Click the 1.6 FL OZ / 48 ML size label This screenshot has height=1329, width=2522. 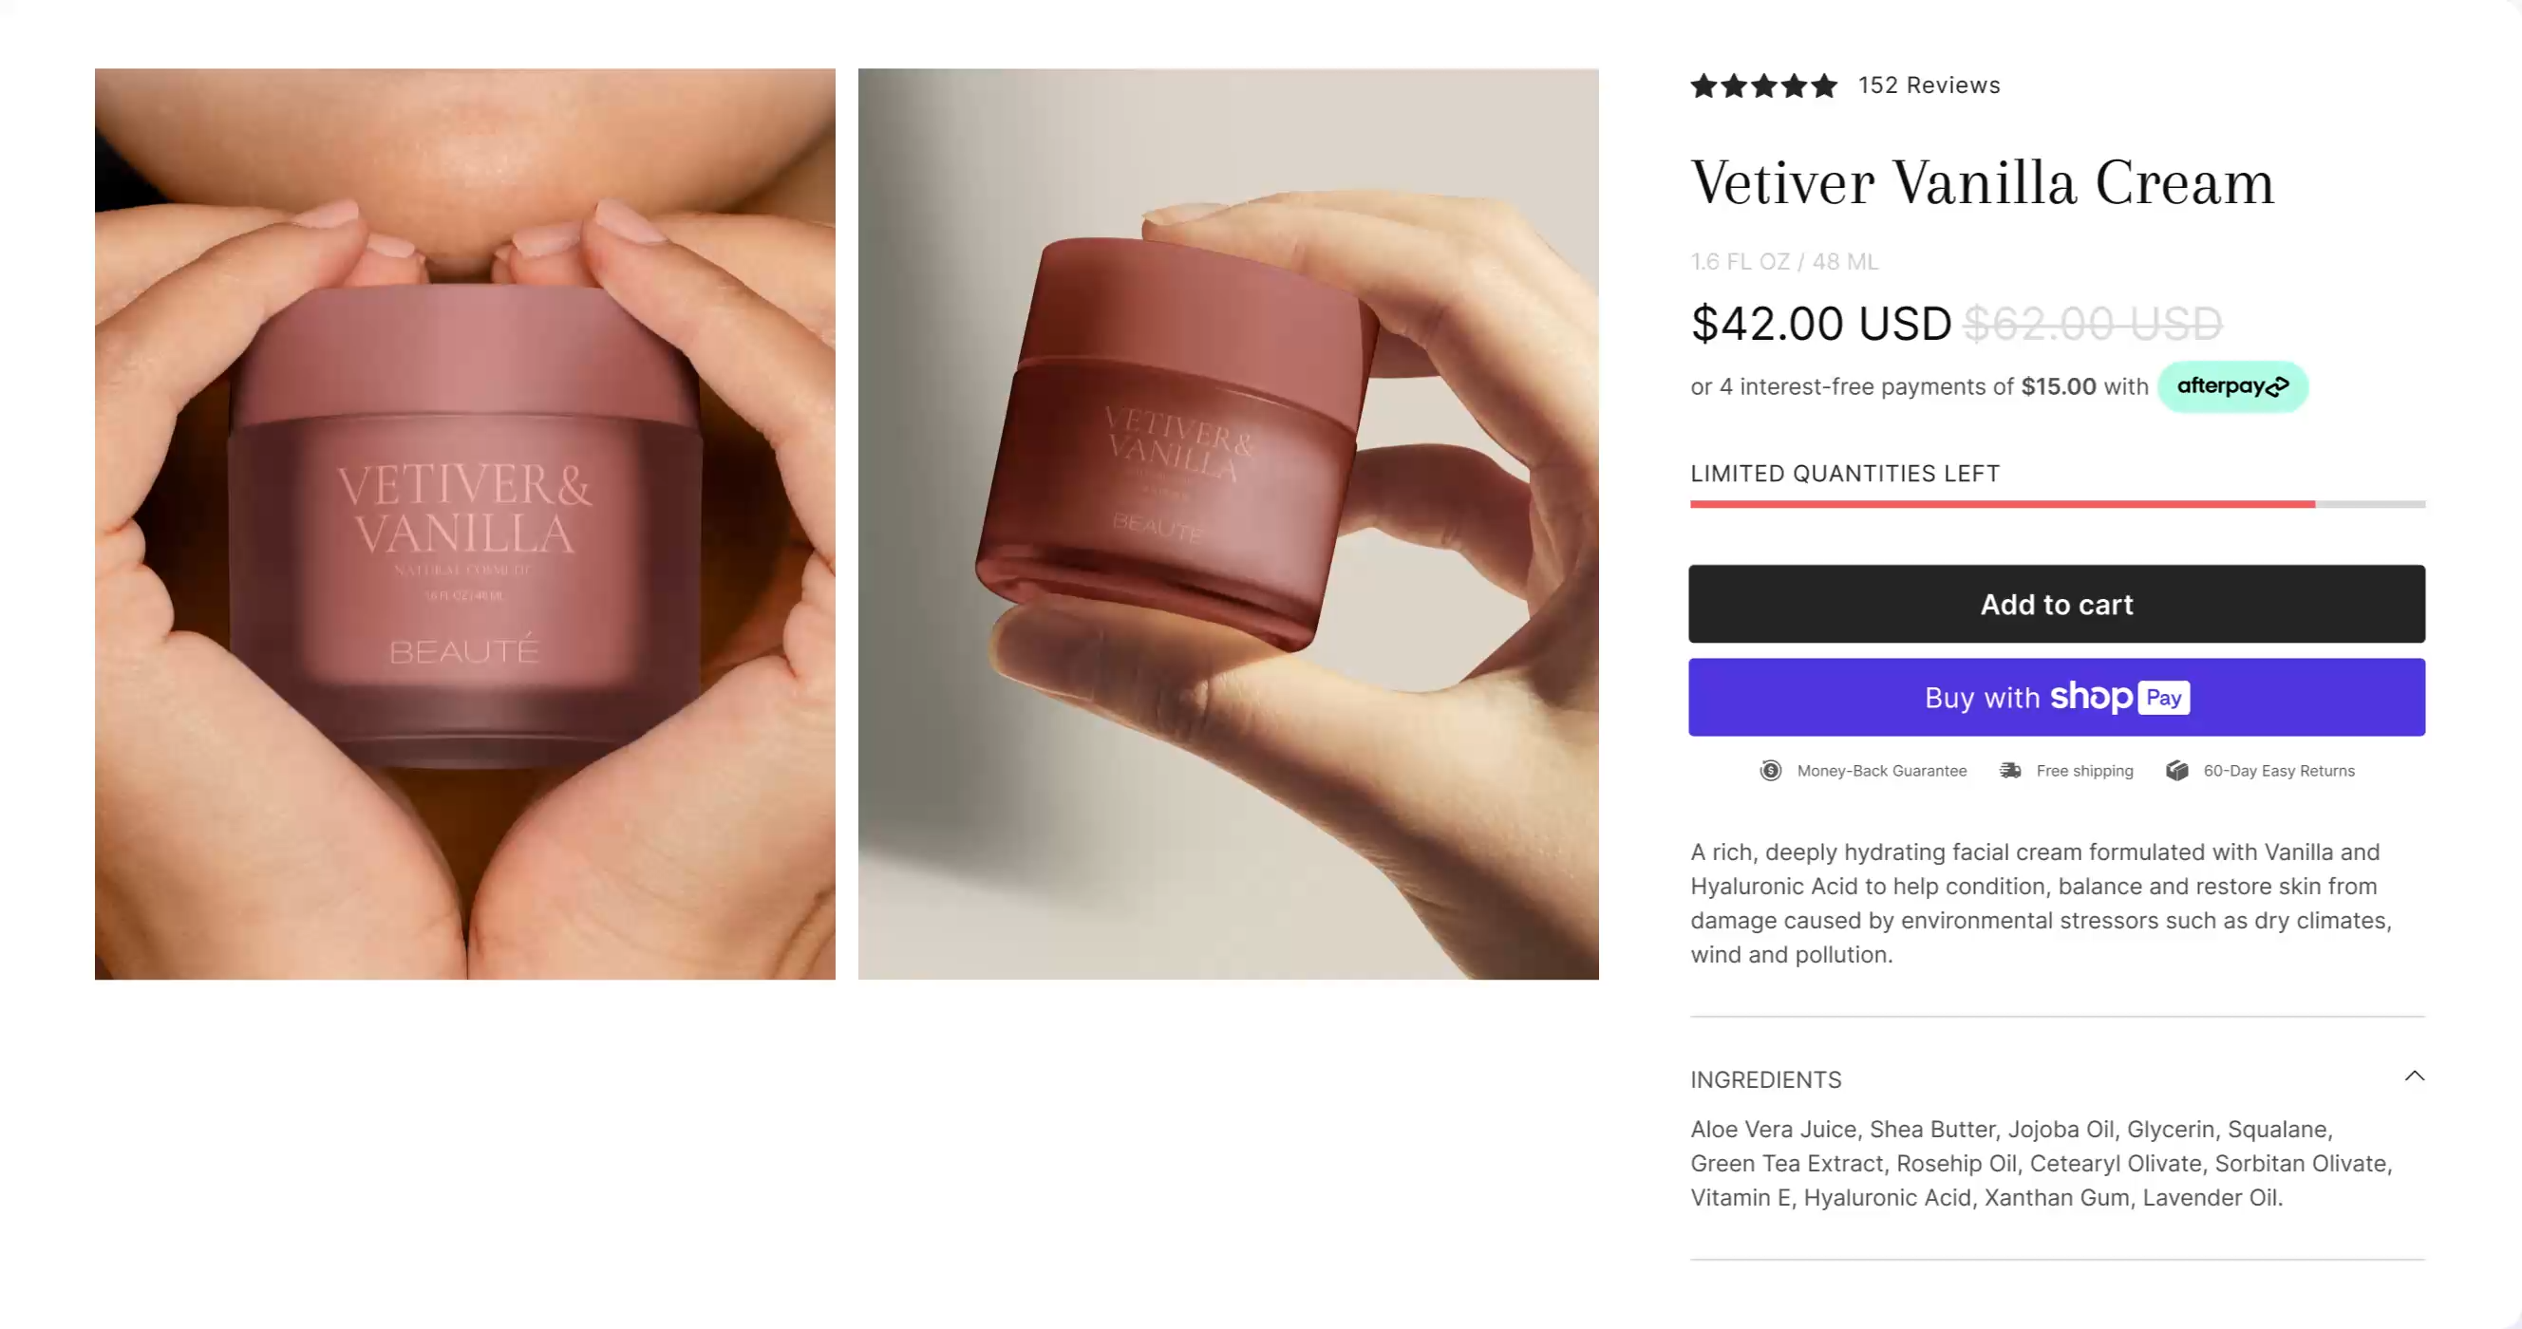point(1784,262)
